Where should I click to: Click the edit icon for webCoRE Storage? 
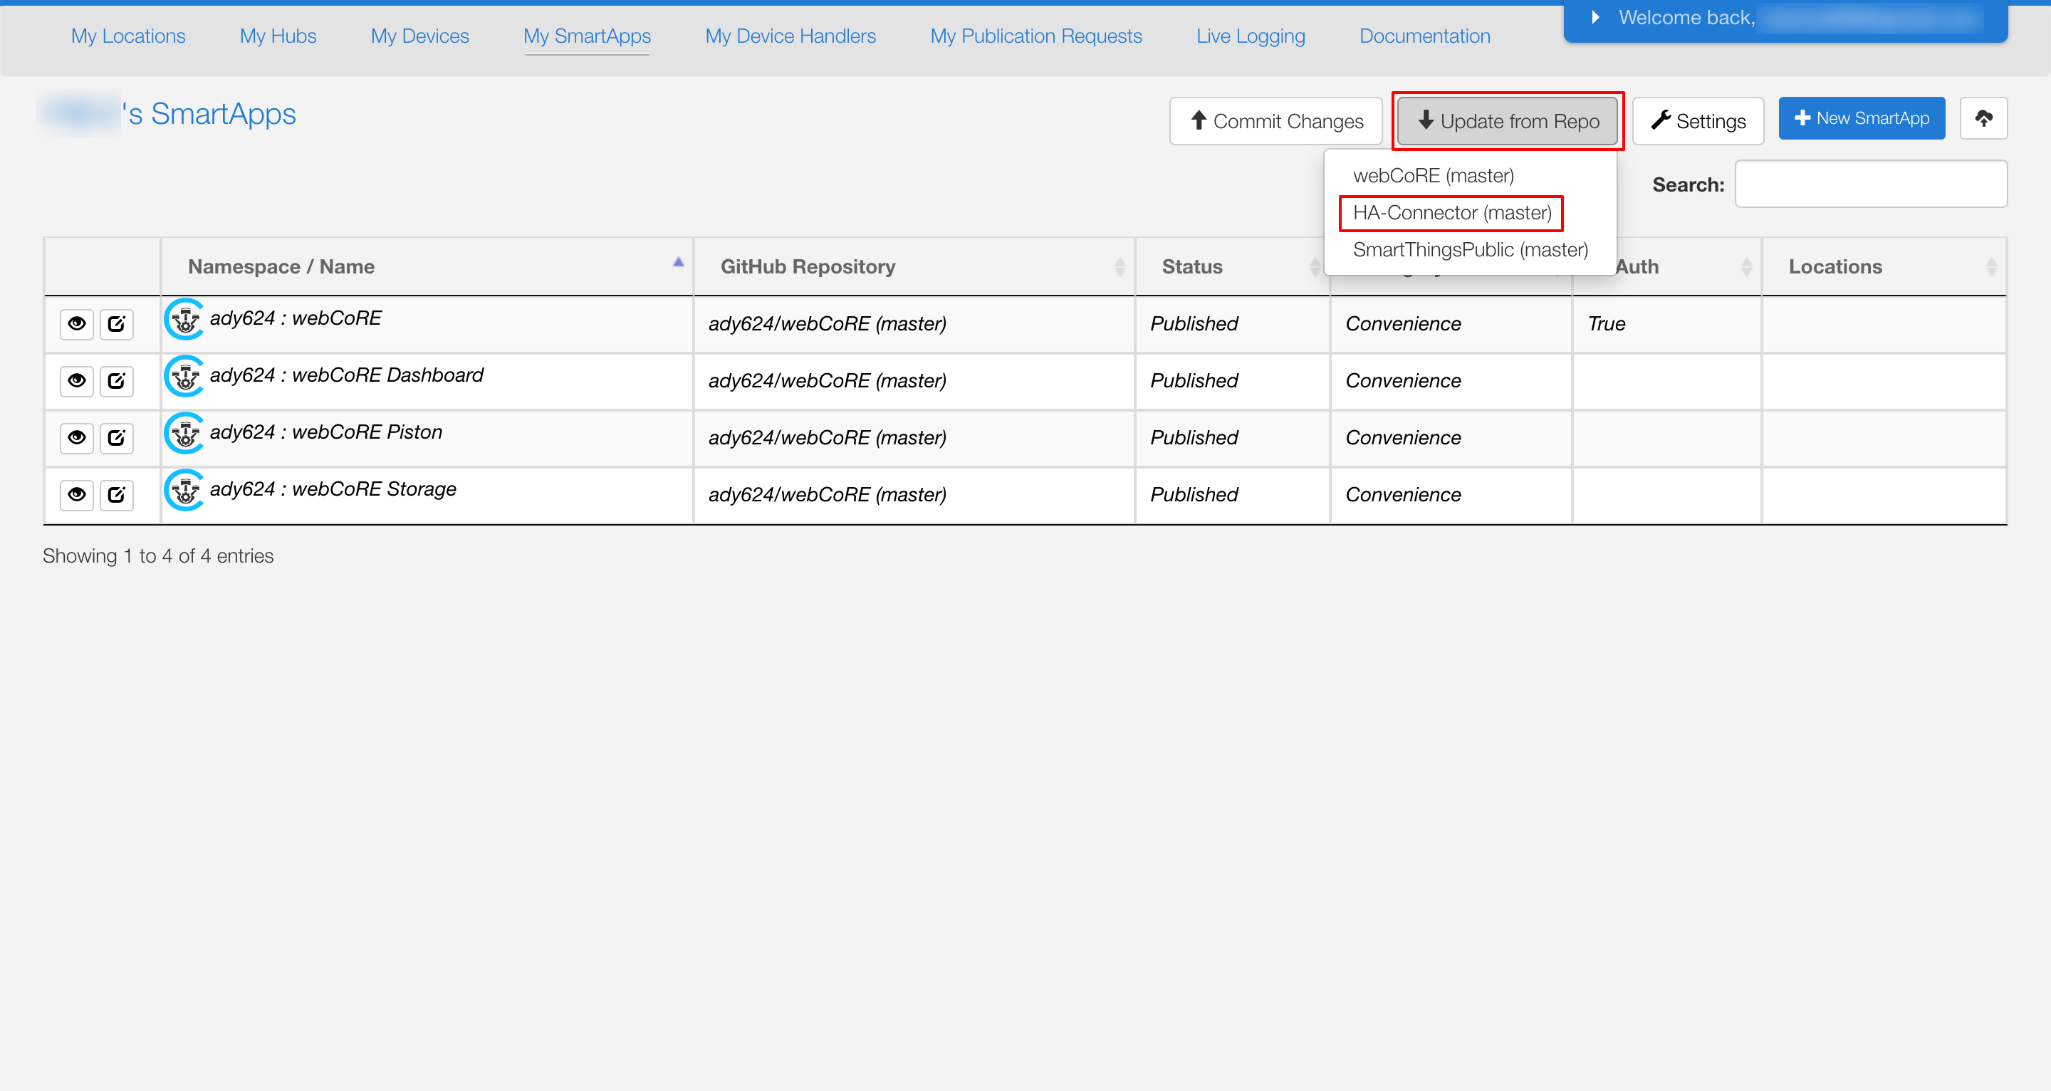[x=116, y=494]
